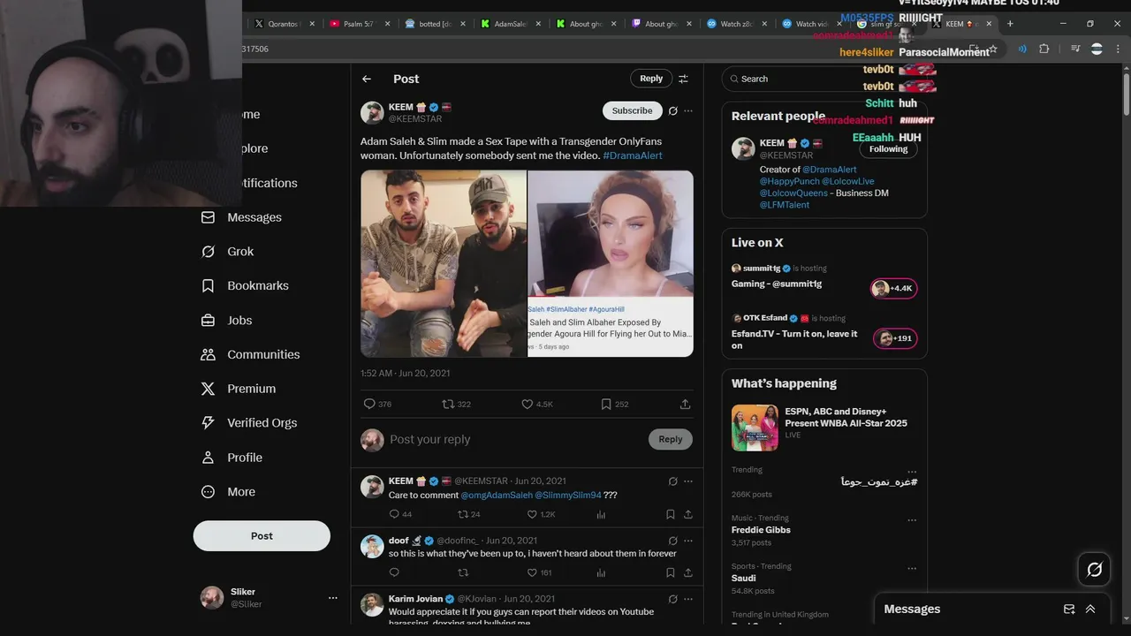This screenshot has height=636, width=1131.
Task: Open a new browser tab
Action: [x=1010, y=24]
